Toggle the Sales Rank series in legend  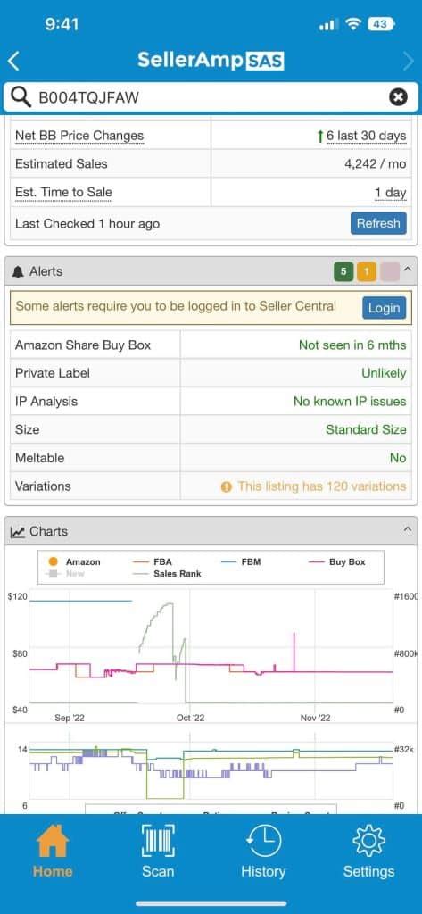pyautogui.click(x=168, y=574)
